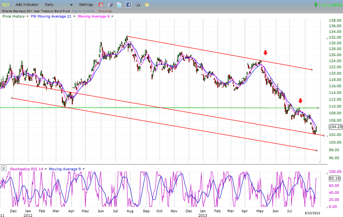Image resolution: width=343 pixels, height=217 pixels.
Task: Close the Stochastics RSI indicator pane
Action: click(3, 169)
